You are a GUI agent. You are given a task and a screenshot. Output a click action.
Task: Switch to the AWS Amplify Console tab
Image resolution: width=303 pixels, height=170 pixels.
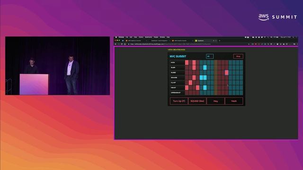[182, 41]
